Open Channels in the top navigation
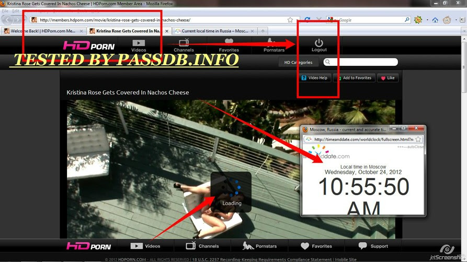 click(x=184, y=45)
